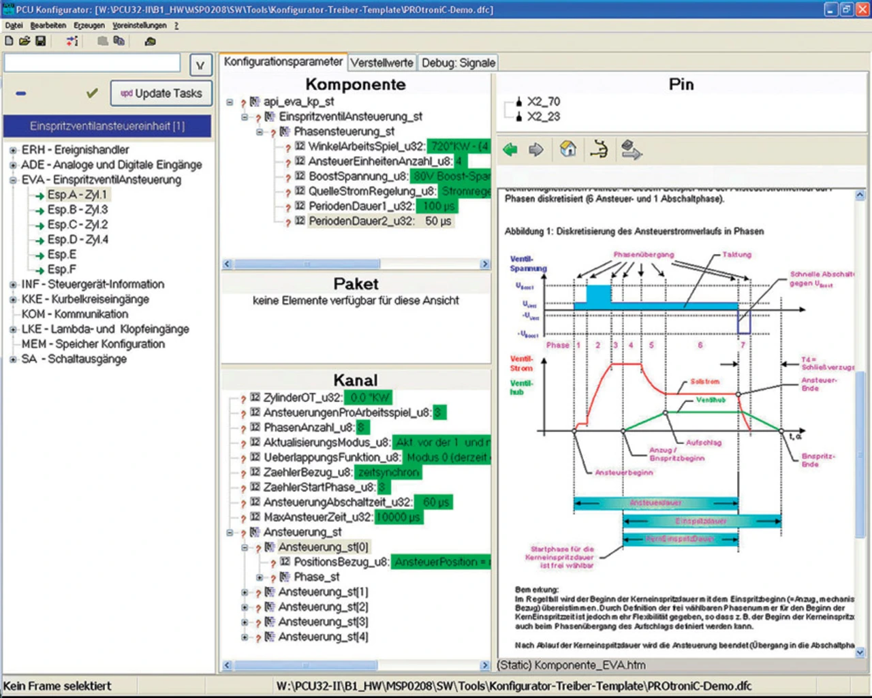Click the Einspritzventilansteuereinheit [1] header
Screen dimensions: 872x698
[x=107, y=126]
